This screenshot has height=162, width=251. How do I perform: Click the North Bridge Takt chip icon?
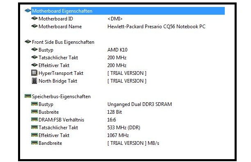[34, 81]
